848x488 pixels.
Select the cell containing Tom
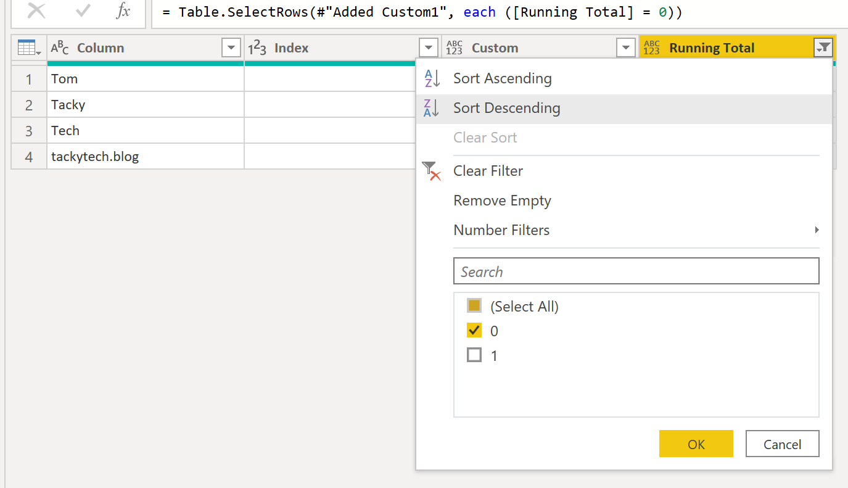(146, 78)
